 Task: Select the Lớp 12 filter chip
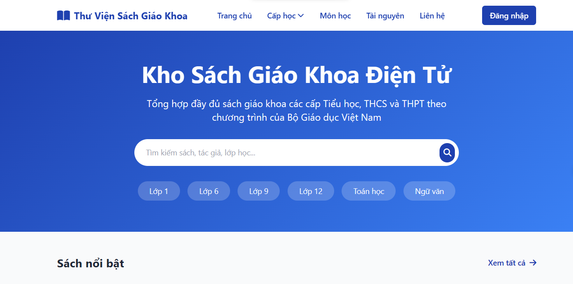click(311, 191)
